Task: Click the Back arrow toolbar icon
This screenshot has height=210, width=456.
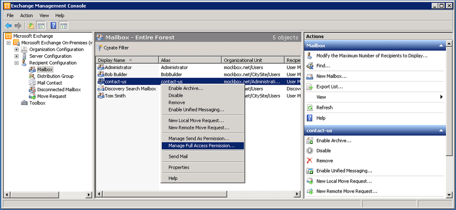Action: [x=8, y=26]
